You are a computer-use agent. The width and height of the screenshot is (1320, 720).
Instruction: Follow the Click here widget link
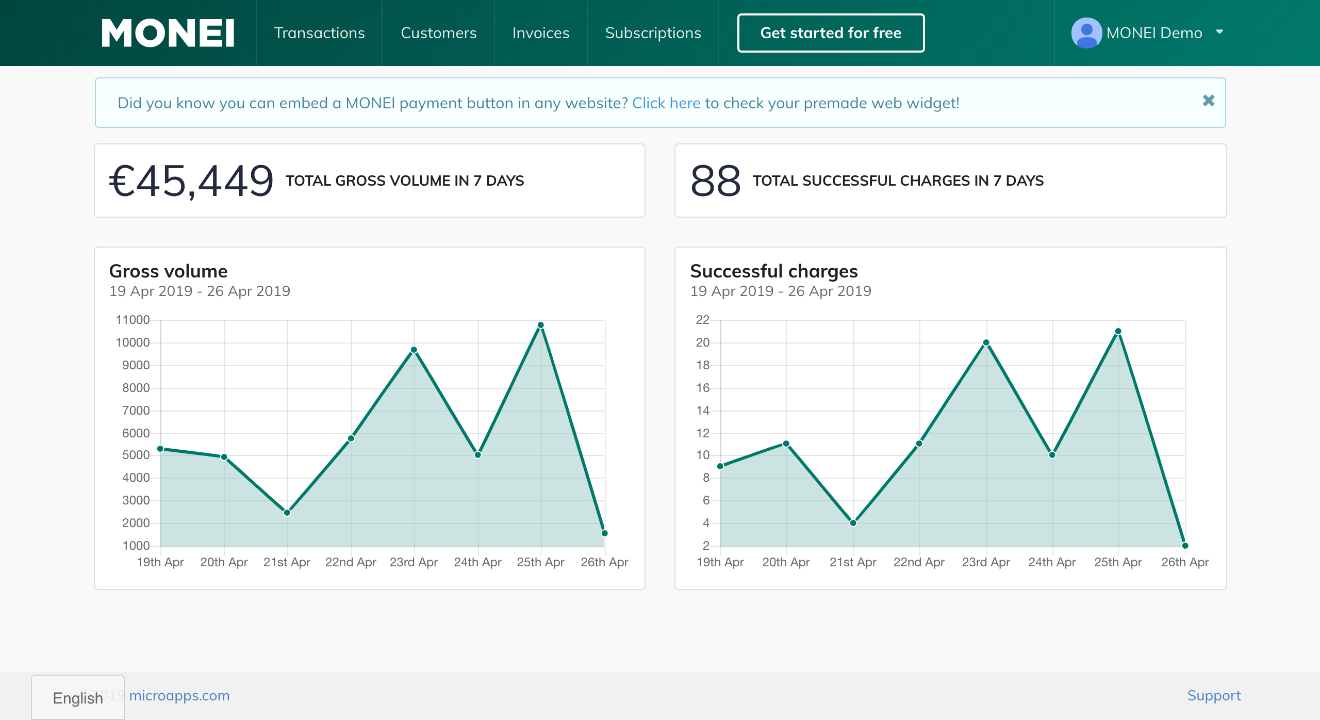click(666, 103)
